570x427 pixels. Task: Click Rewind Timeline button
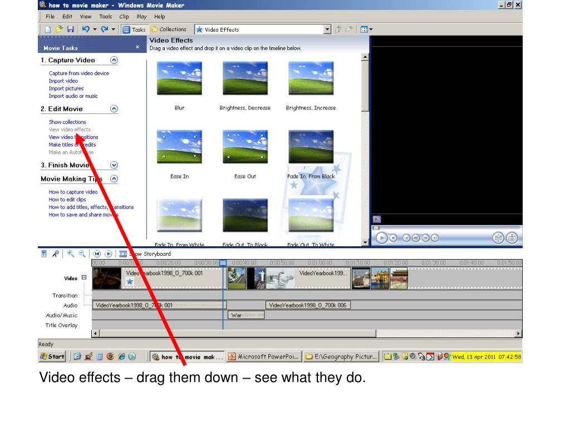[97, 254]
